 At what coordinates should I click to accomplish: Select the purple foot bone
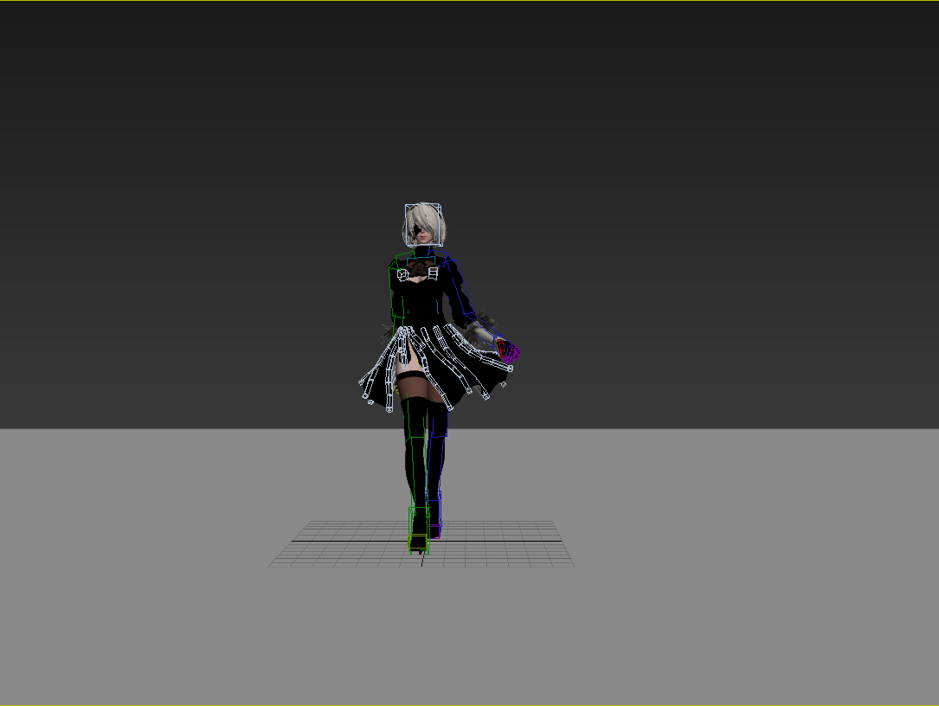pos(435,530)
